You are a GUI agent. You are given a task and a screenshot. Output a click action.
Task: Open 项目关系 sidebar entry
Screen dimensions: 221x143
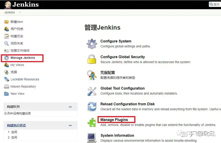coord(17,43)
